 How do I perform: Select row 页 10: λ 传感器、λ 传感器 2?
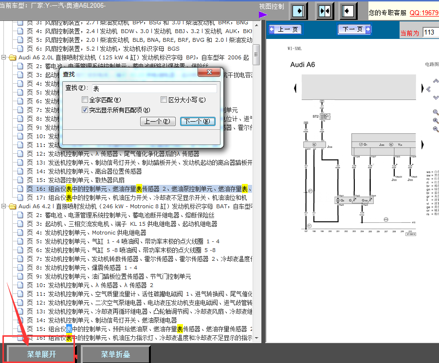pos(90,285)
